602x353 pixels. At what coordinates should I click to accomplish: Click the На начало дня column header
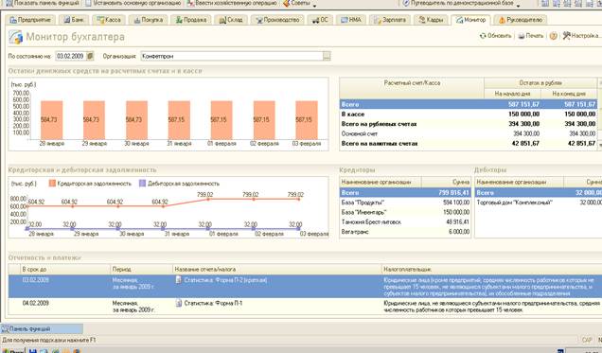point(512,94)
